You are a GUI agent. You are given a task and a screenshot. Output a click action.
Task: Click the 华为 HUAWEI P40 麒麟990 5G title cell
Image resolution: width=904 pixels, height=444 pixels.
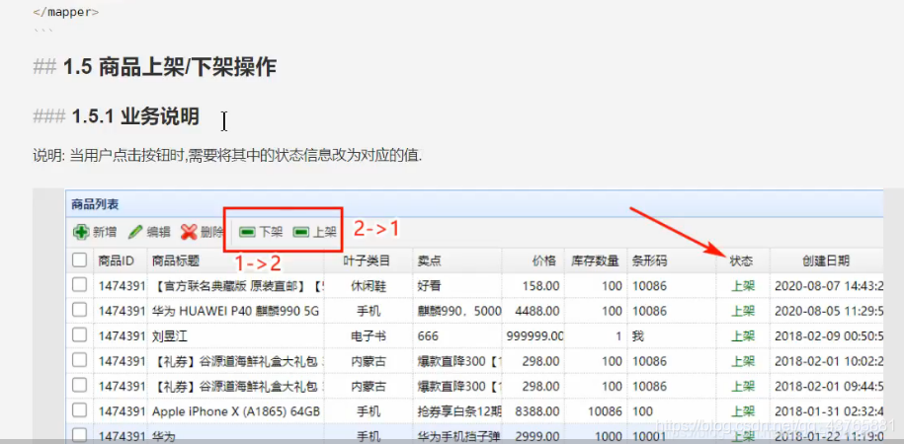pos(235,311)
